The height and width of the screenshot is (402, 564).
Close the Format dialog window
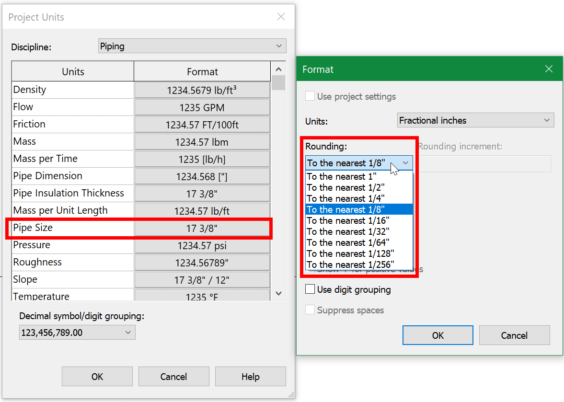[x=549, y=69]
